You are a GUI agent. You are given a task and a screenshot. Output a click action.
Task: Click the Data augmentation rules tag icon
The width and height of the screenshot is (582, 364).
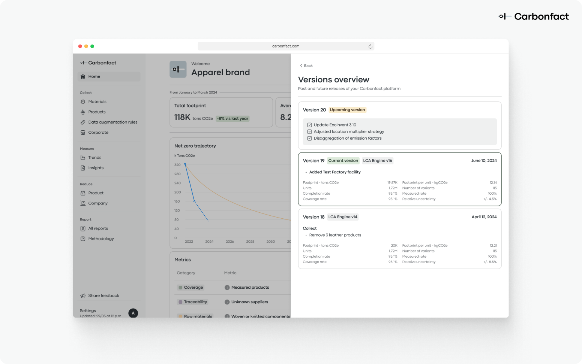click(x=83, y=122)
